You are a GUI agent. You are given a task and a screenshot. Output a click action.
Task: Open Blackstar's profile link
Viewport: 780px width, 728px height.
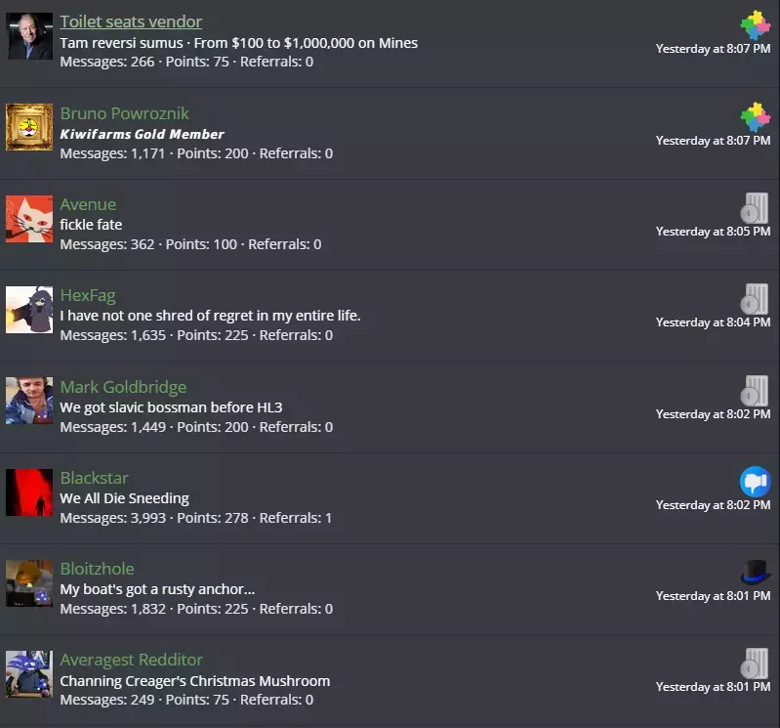pos(94,478)
